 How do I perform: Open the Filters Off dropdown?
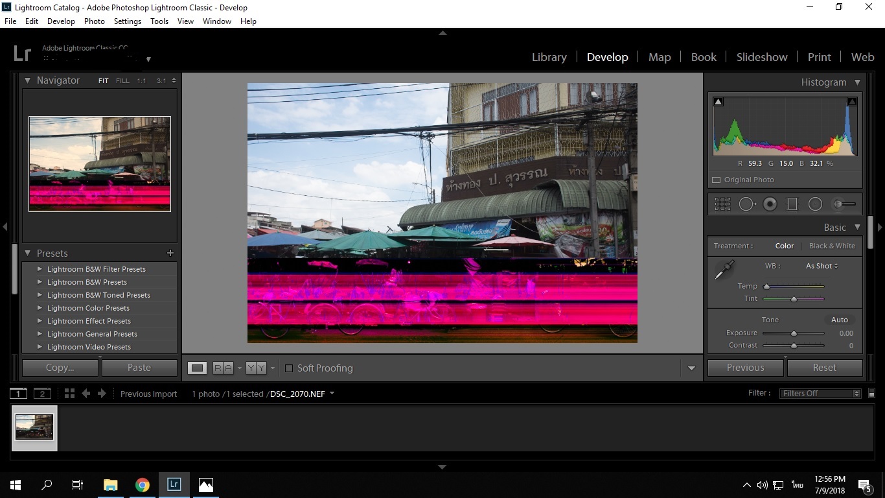click(820, 394)
